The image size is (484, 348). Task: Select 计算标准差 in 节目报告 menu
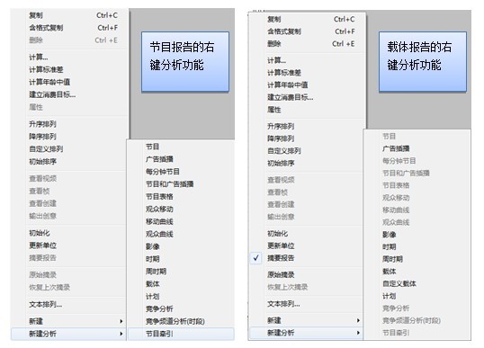coord(46,69)
